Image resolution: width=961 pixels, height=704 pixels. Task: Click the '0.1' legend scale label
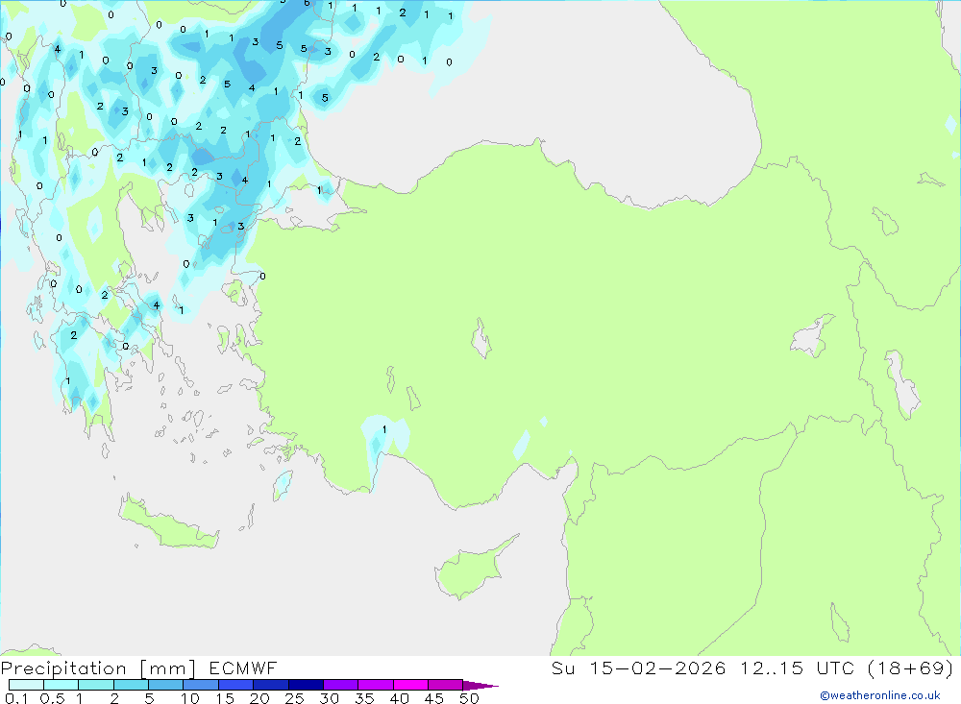tap(16, 698)
